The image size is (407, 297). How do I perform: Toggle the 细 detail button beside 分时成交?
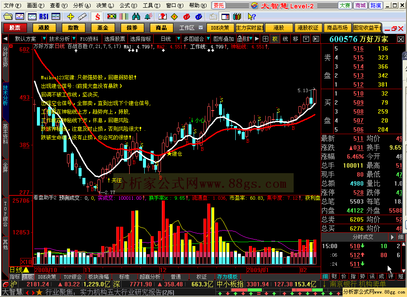401,237
